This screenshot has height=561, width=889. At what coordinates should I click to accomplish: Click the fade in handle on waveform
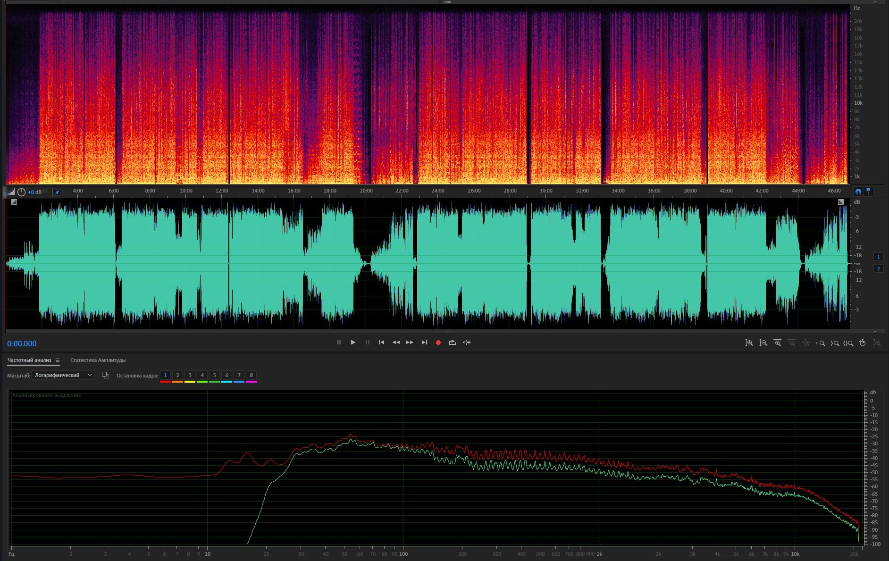[x=14, y=202]
